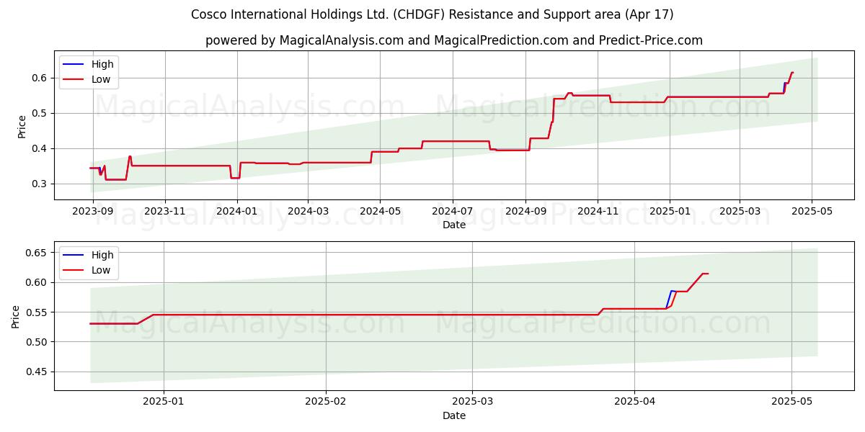Click the '2025-03' x-axis label in bottom chart
This screenshot has height=432, width=865.
point(472,402)
